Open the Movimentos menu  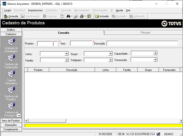tap(82, 10)
